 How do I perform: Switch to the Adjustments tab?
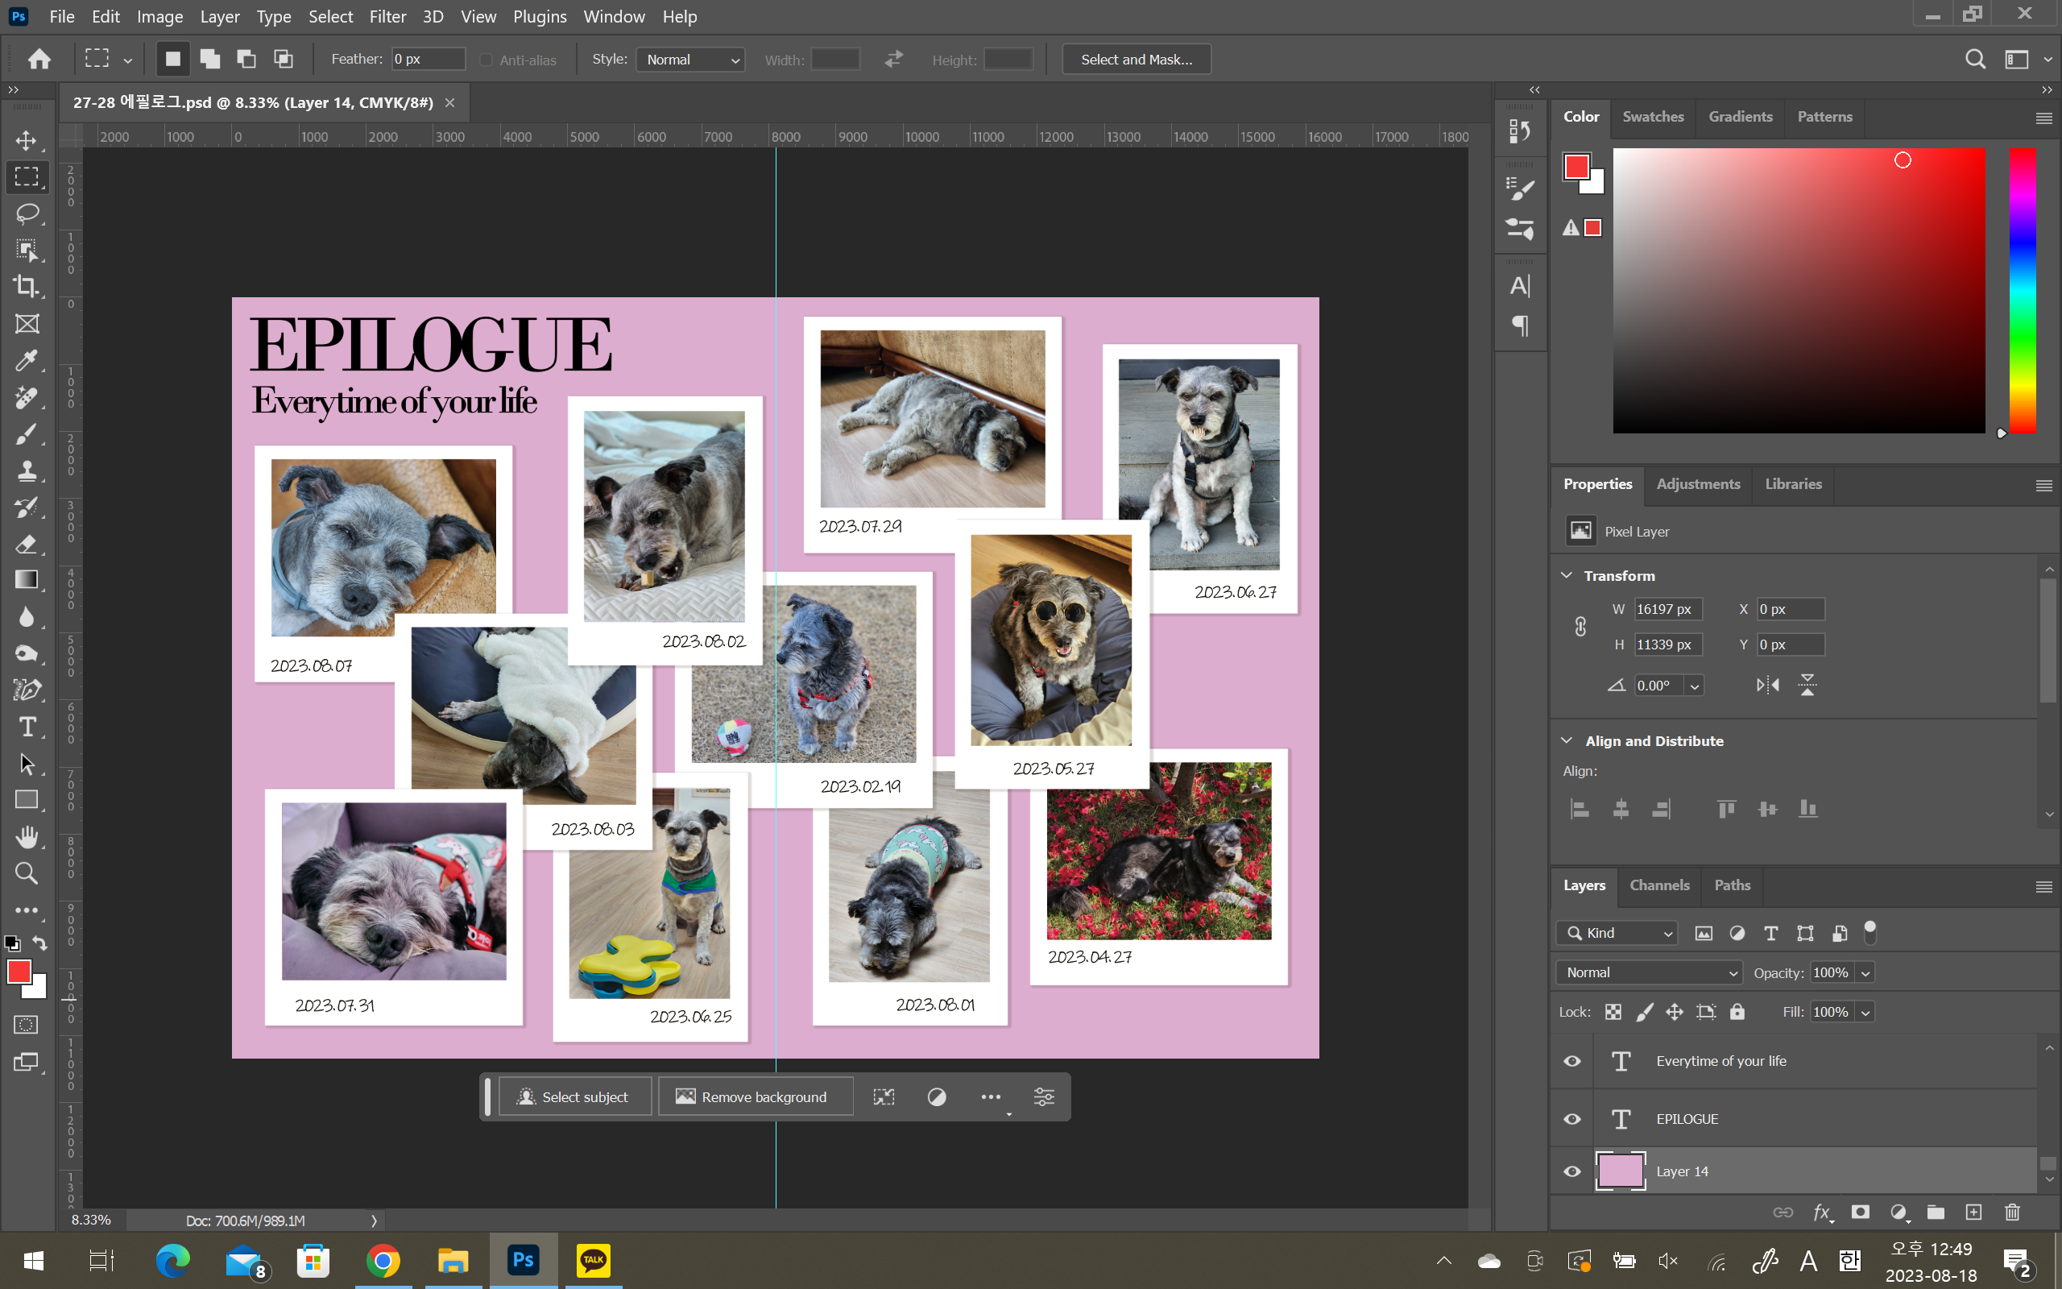click(1698, 484)
